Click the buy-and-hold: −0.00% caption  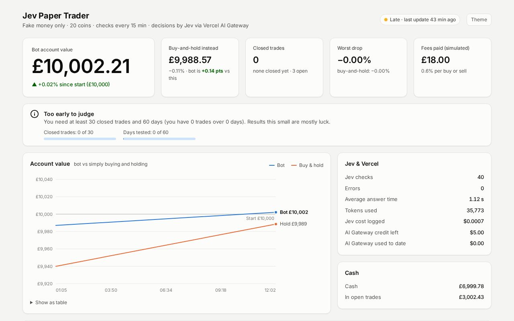pyautogui.click(x=363, y=71)
